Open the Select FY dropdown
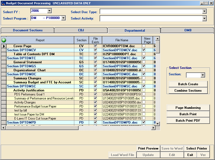 click(x=49, y=11)
